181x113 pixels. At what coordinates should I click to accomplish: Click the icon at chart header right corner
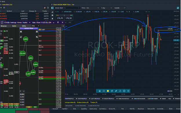[178, 8]
